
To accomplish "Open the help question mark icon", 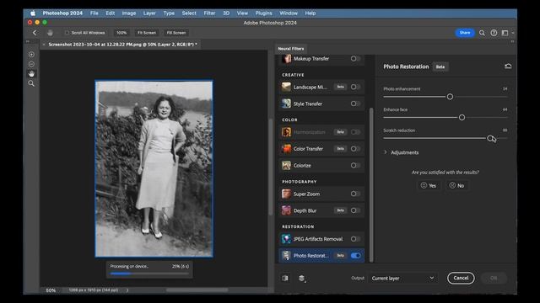I will click(494, 33).
